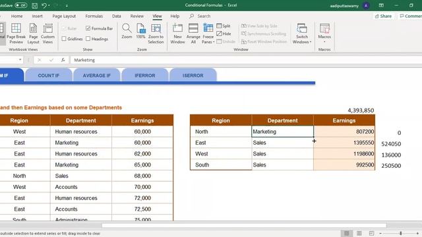
Task: Click the Save icon in title bar
Action: (34, 5)
